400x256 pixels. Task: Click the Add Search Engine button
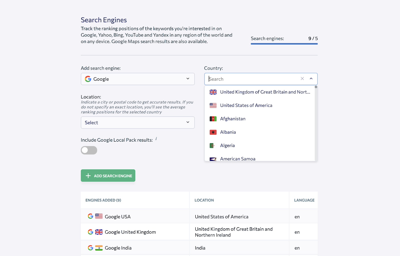tap(108, 176)
